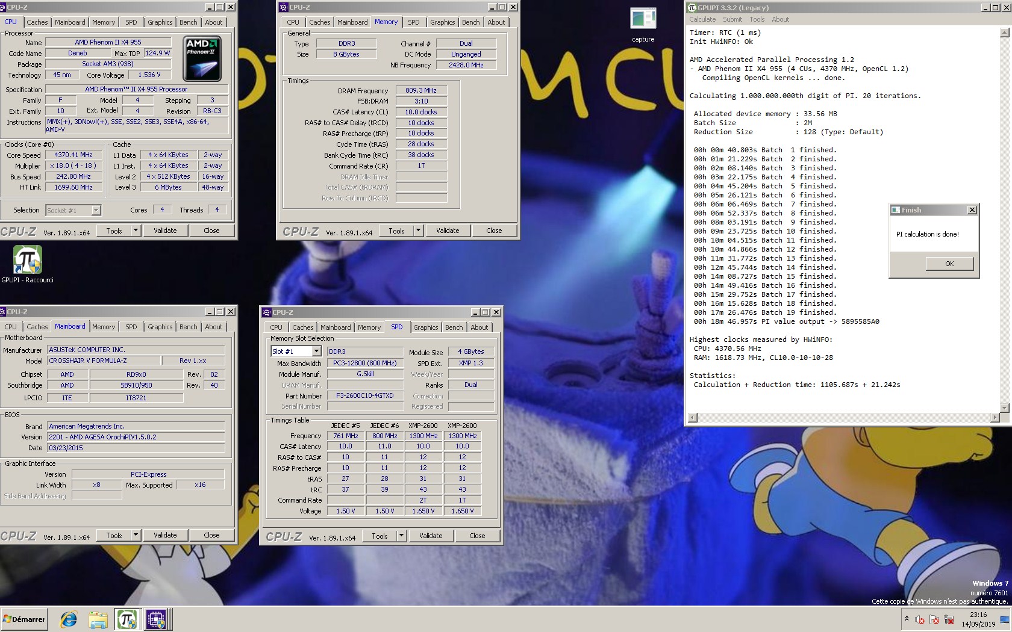
Task: Click Max Bandwidth PC3-12800 field
Action: tap(365, 363)
